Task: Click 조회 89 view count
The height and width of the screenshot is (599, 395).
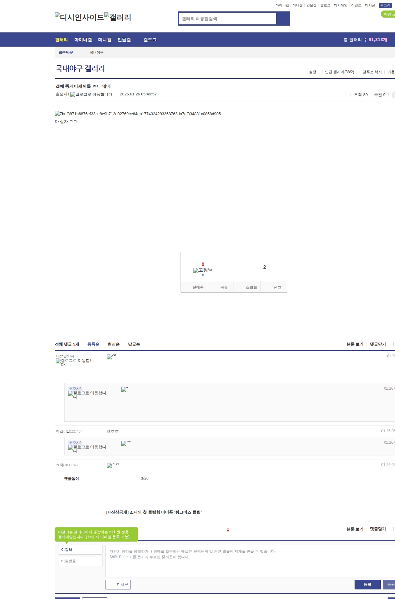Action: pyautogui.click(x=361, y=95)
